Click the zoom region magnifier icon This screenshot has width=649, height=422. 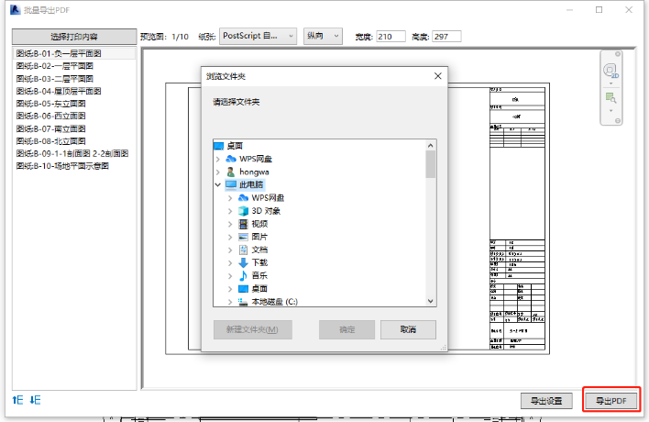pyautogui.click(x=610, y=97)
